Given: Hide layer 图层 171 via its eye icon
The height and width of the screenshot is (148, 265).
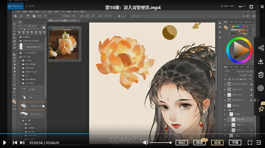Looking at the screenshot, I should (225, 105).
